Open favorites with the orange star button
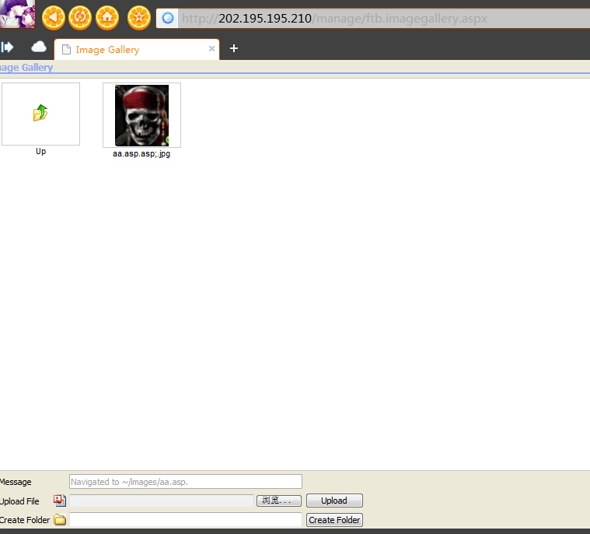Image resolution: width=590 pixels, height=534 pixels. pos(139,17)
